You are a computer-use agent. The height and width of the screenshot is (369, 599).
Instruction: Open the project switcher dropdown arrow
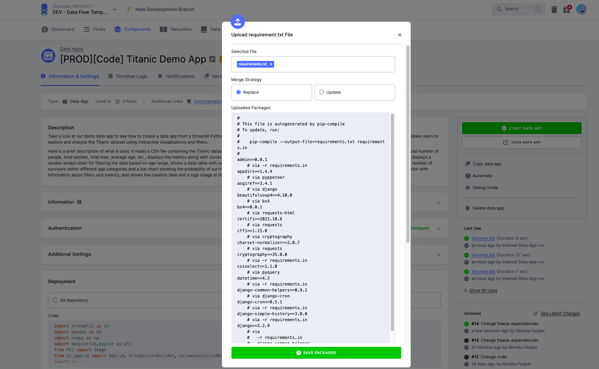[x=114, y=9]
